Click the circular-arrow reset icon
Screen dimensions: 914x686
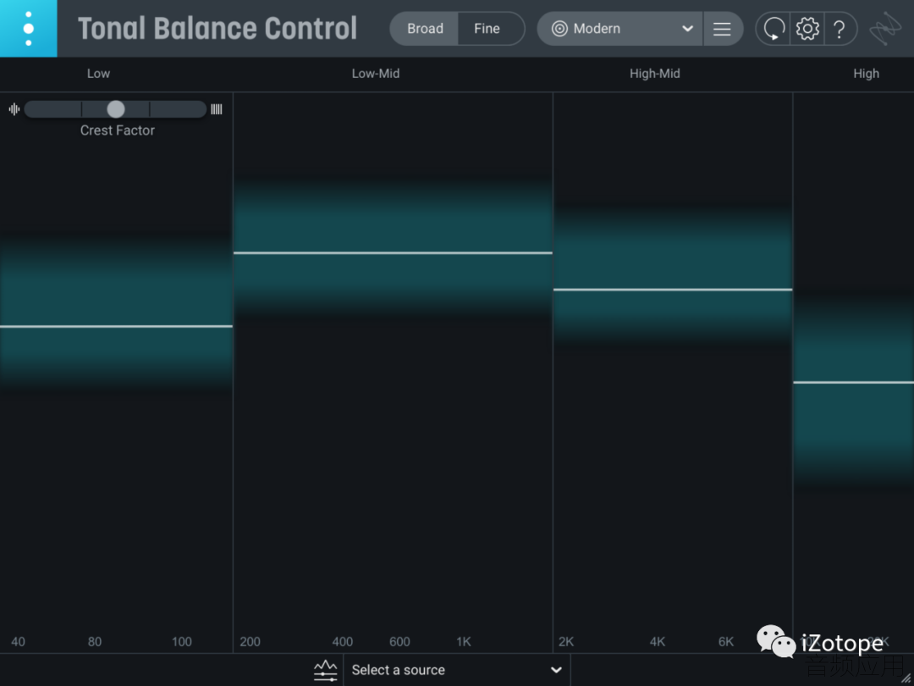[x=774, y=29]
